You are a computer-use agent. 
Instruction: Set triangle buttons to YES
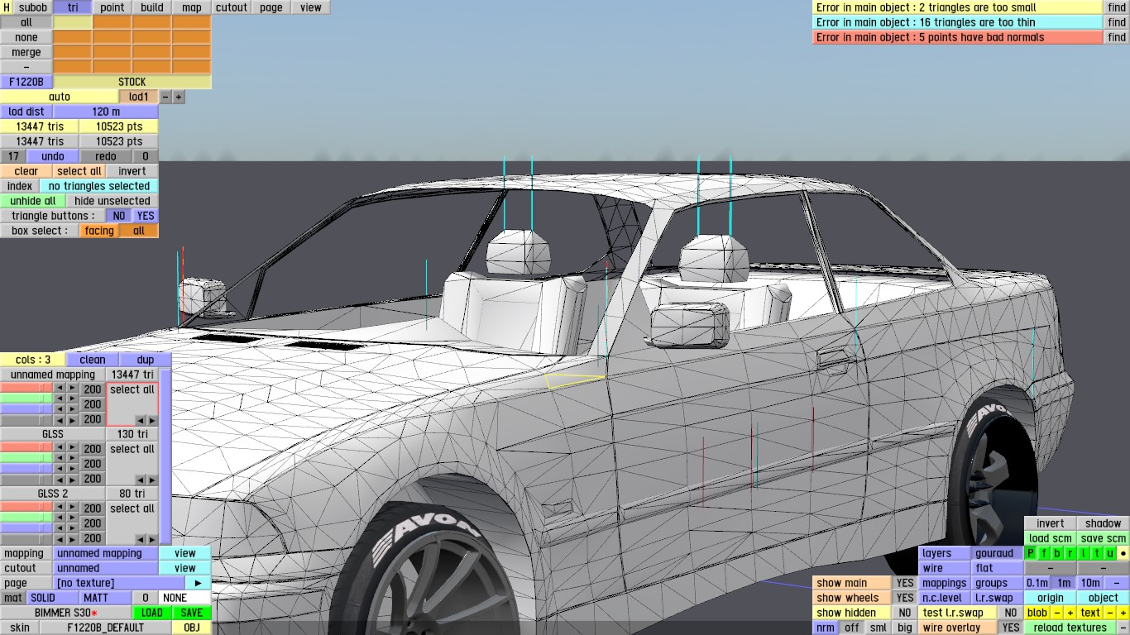pyautogui.click(x=146, y=216)
